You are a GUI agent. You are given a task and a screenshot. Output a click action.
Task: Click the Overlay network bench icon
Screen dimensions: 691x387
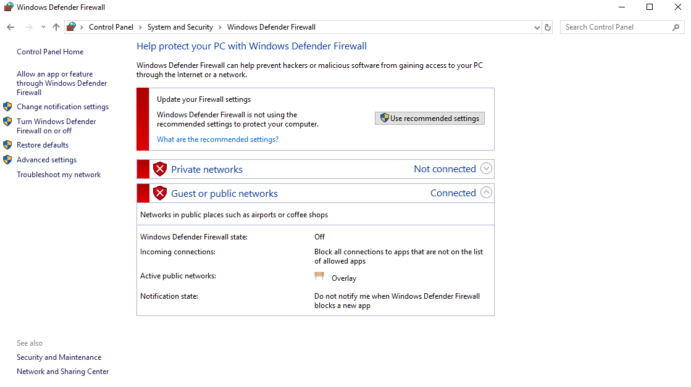point(319,276)
